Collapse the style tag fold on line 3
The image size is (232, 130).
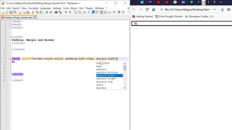(x=11, y=27)
